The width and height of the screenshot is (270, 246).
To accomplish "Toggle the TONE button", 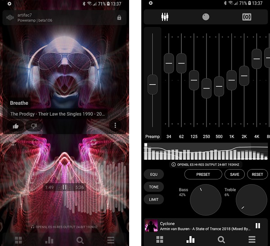I will (x=154, y=187).
